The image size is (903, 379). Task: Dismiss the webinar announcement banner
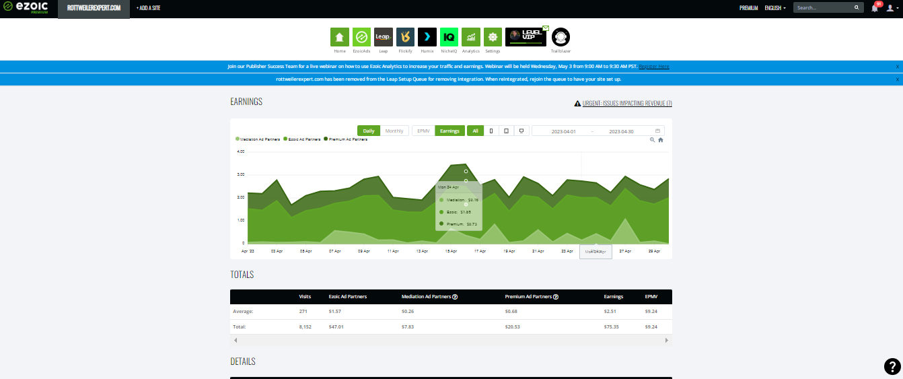897,67
